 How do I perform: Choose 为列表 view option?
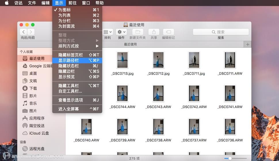[77, 15]
